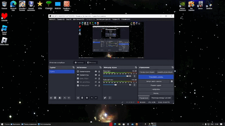Select the Speccy desktop icon
The width and height of the screenshot is (225, 126).
point(200,5)
